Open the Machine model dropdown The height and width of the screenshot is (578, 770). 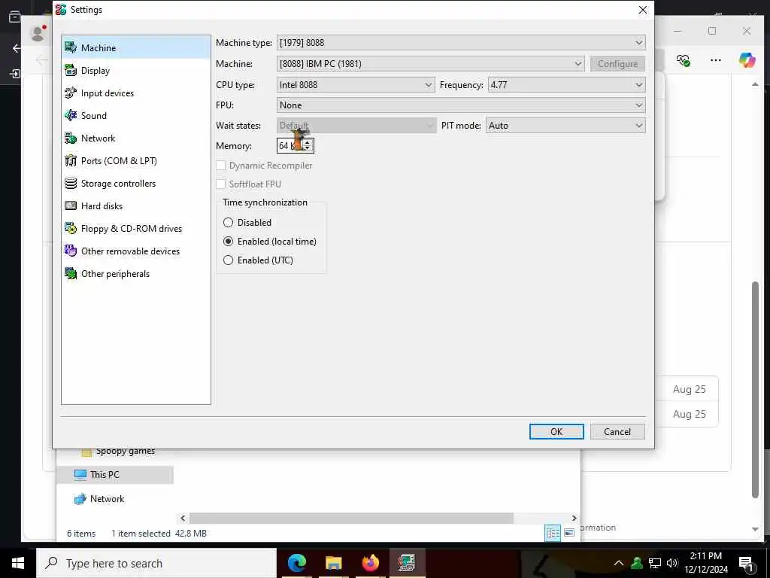click(431, 64)
